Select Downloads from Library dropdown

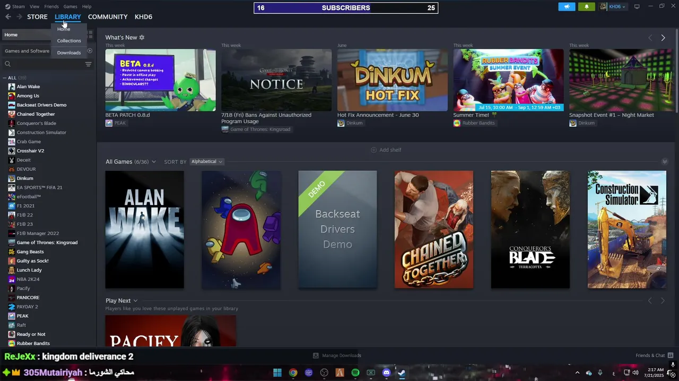point(69,53)
